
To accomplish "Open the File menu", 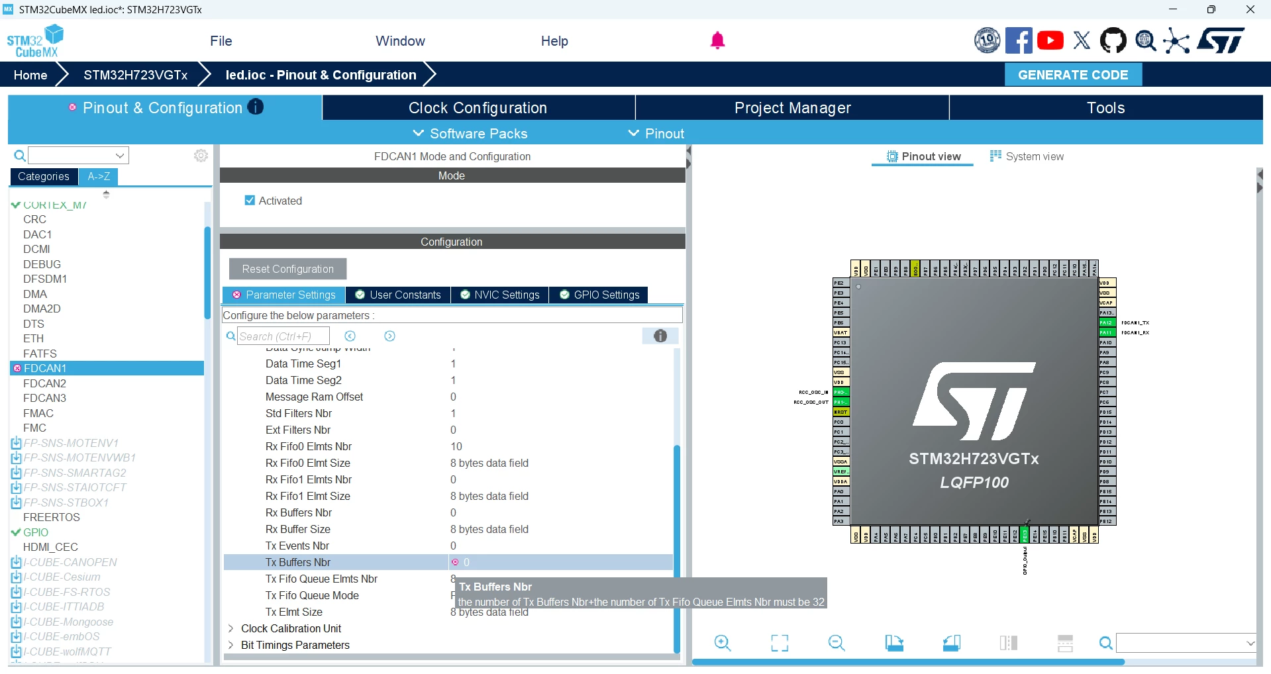I will 221,41.
